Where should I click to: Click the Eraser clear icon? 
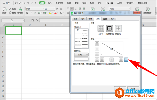pyautogui.click(x=61, y=13)
